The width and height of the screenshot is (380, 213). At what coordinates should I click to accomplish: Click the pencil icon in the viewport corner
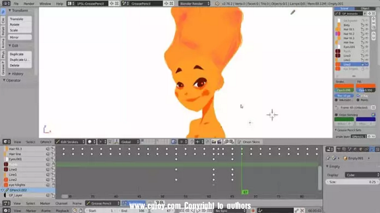click(293, 12)
